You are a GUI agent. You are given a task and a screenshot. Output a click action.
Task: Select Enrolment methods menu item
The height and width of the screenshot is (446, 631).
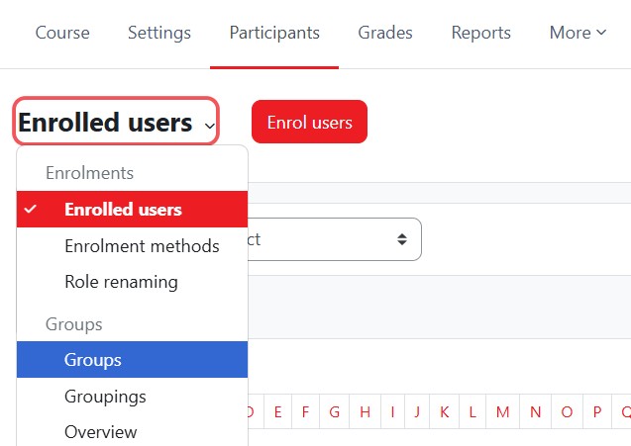click(x=142, y=246)
